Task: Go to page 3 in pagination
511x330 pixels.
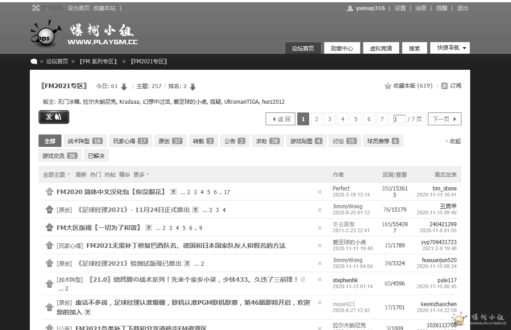Action: point(329,119)
